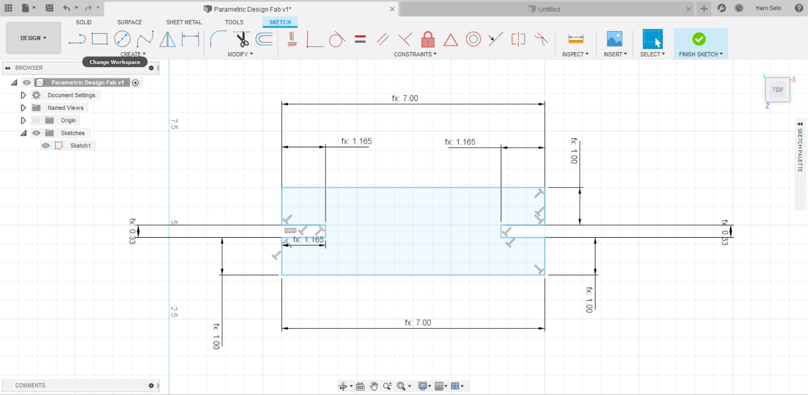This screenshot has width=808, height=395.
Task: Collapse the root component tree node
Action: (x=14, y=82)
